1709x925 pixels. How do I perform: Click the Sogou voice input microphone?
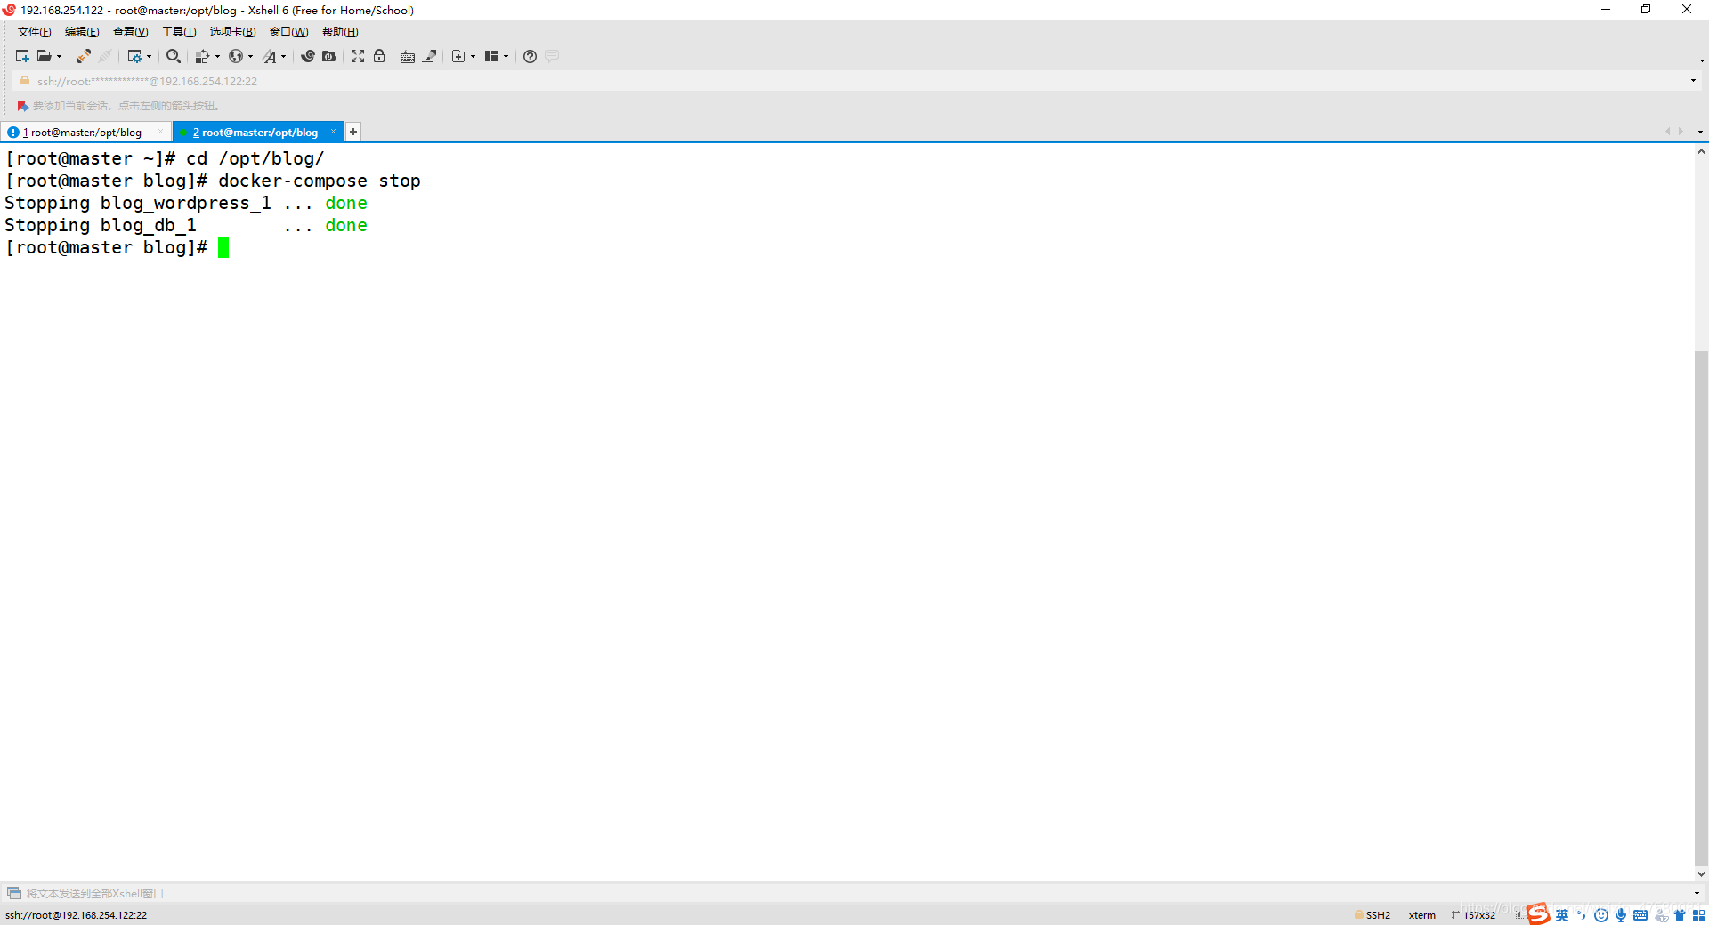pos(1621,915)
